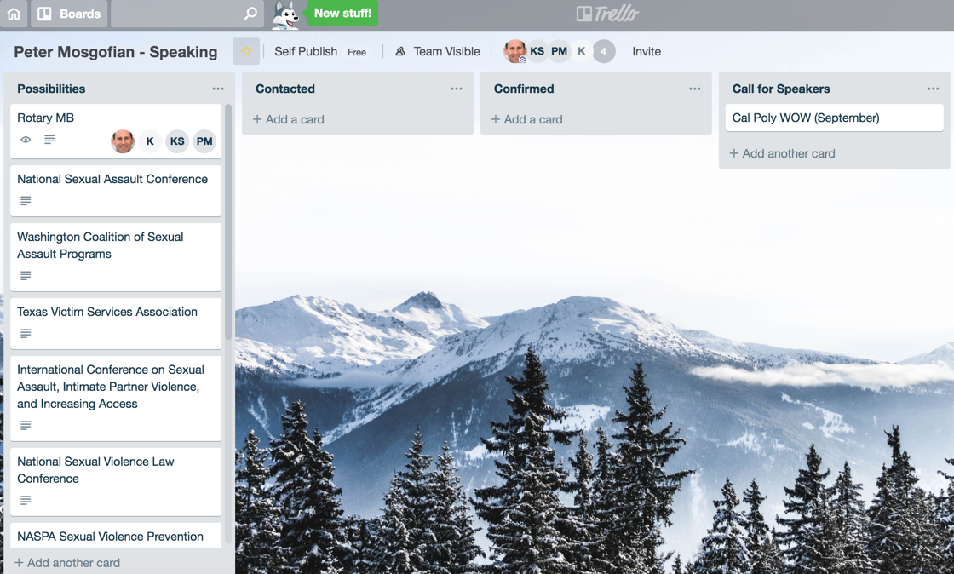
Task: Click into the top search field
Action: [187, 14]
